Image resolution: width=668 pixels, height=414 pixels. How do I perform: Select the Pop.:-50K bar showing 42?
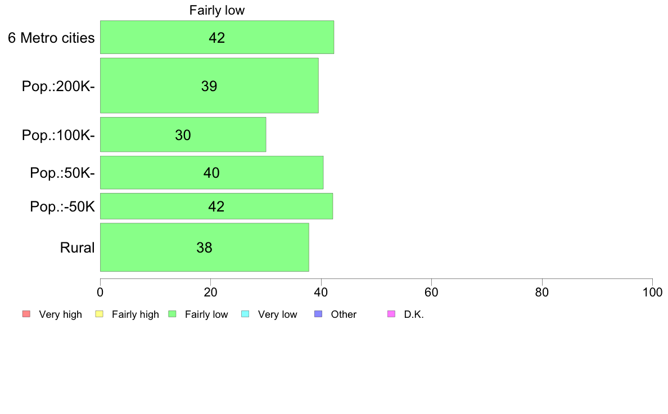[216, 206]
